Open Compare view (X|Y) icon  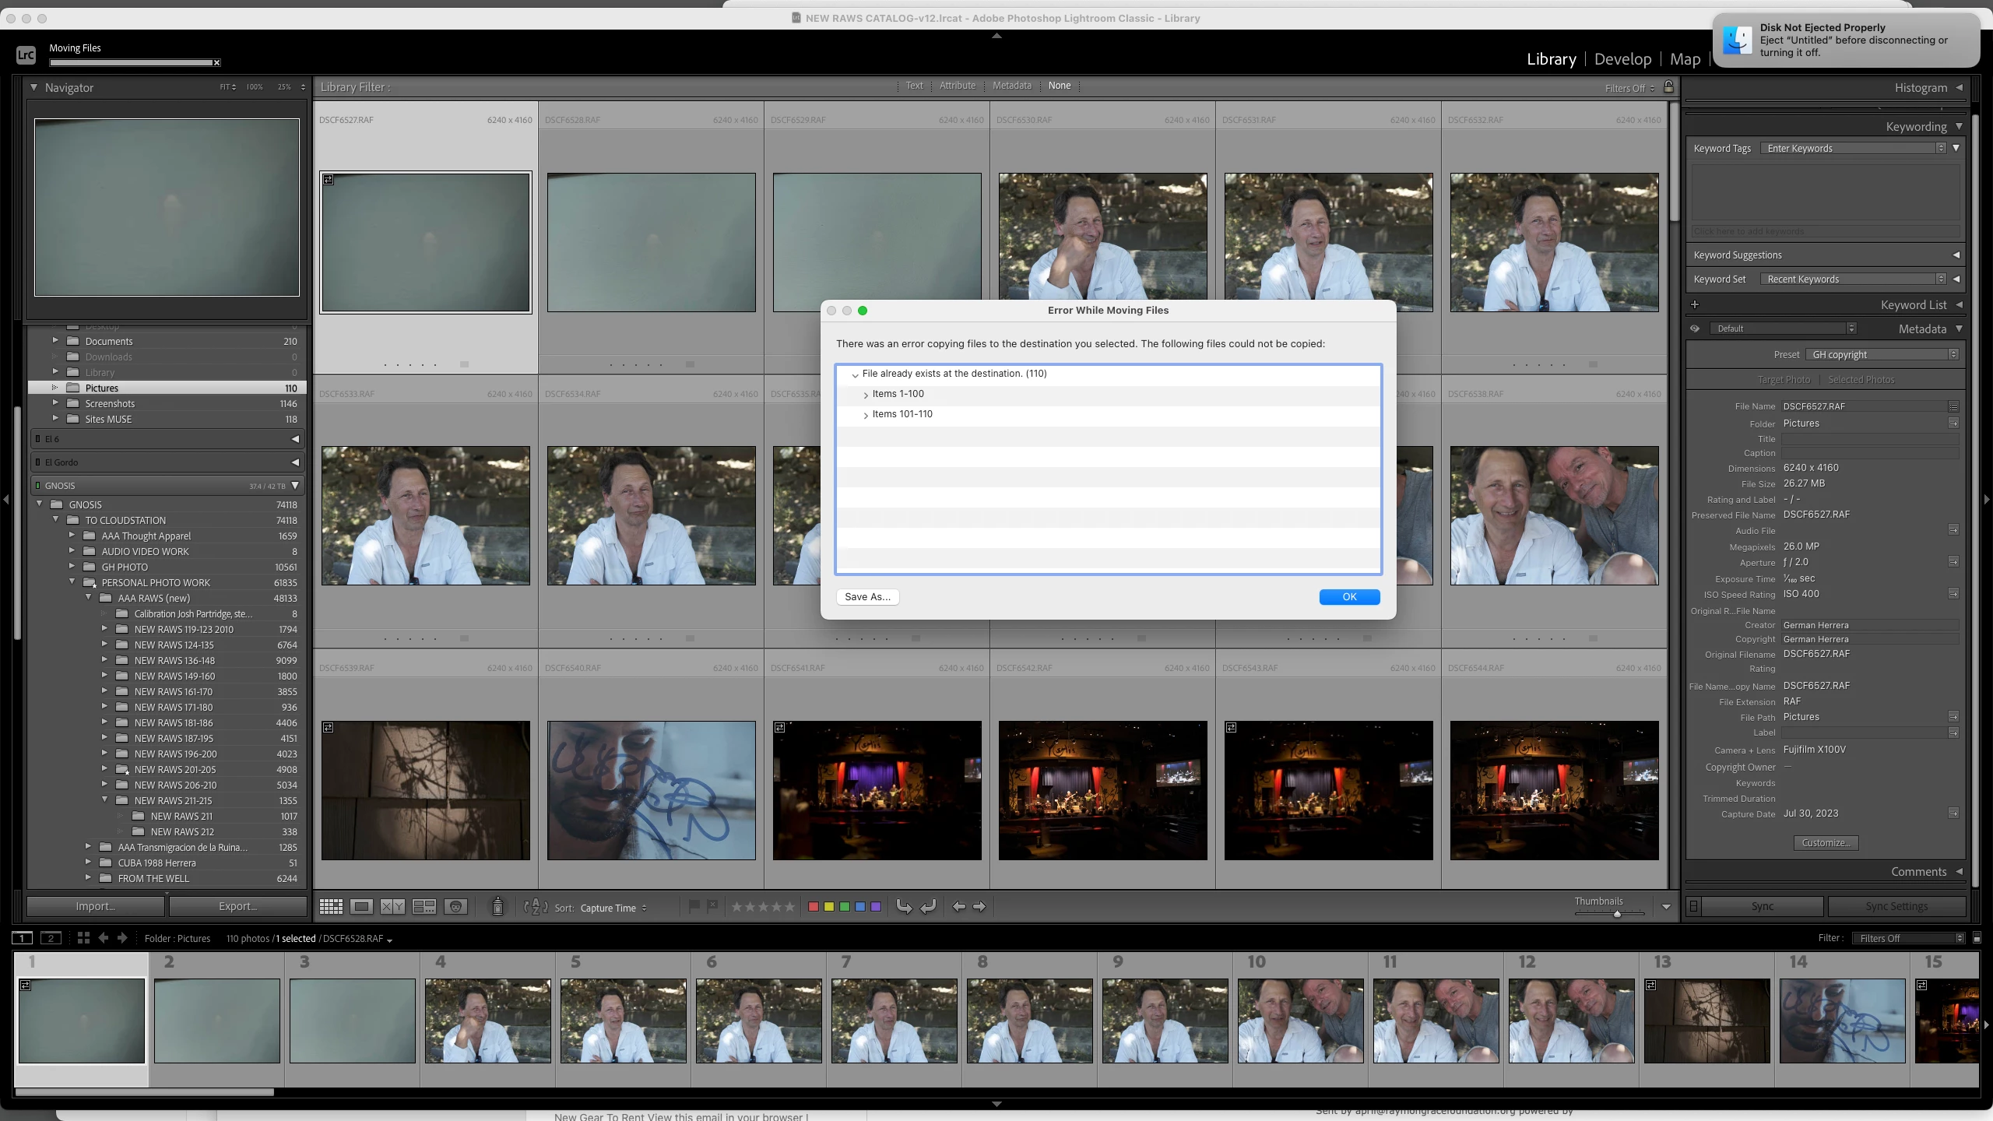pyautogui.click(x=392, y=906)
